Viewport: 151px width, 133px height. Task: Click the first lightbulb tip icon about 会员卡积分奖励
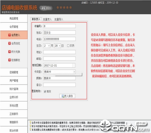coord(30,122)
